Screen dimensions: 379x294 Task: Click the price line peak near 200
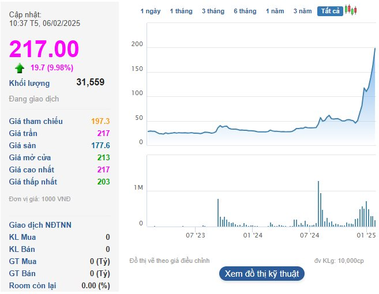coord(375,48)
